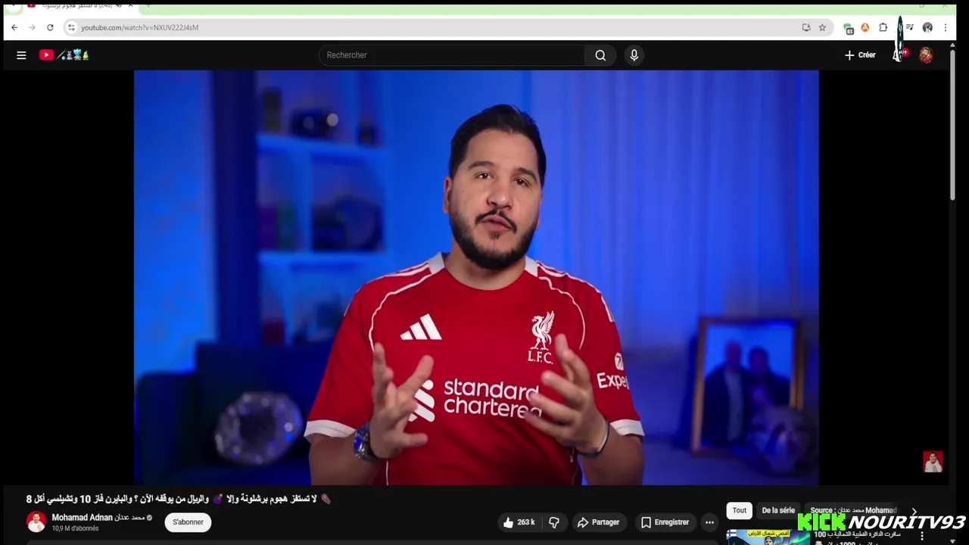Open Chrome profile avatar

click(x=927, y=27)
